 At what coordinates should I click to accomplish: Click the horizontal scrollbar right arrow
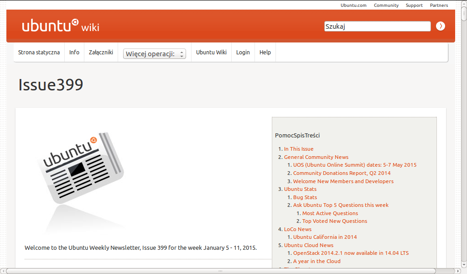[459, 271]
